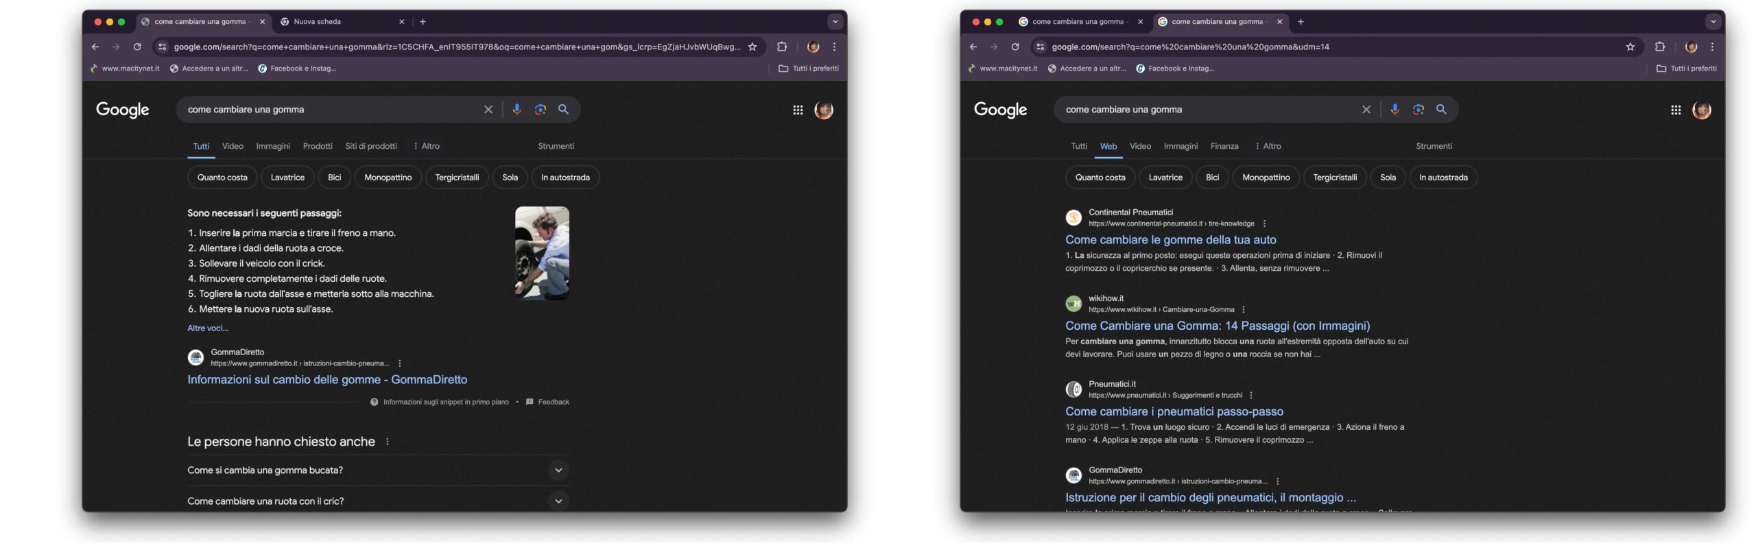Click Google Lens icon in right window
The width and height of the screenshot is (1756, 543).
click(1419, 110)
